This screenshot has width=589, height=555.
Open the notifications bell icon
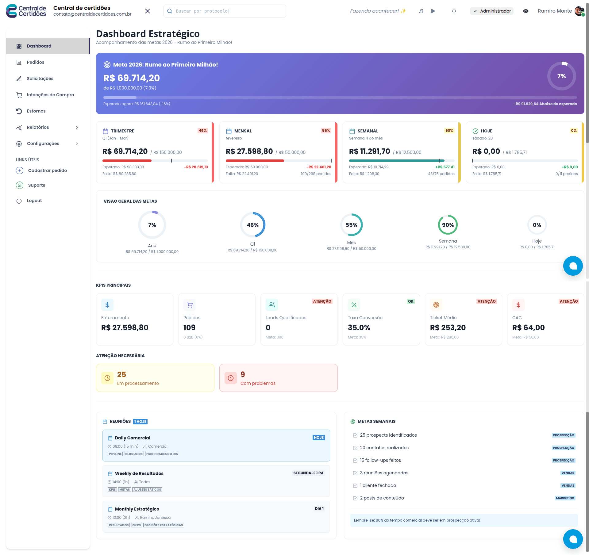tap(454, 11)
